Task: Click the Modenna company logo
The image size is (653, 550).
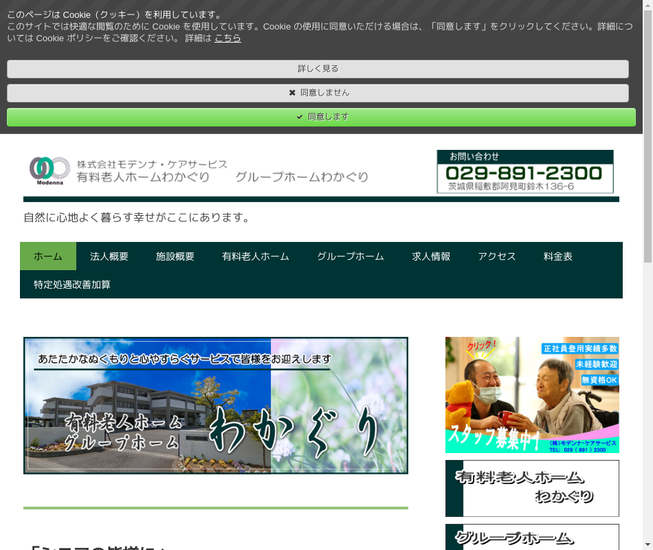Action: tap(49, 170)
